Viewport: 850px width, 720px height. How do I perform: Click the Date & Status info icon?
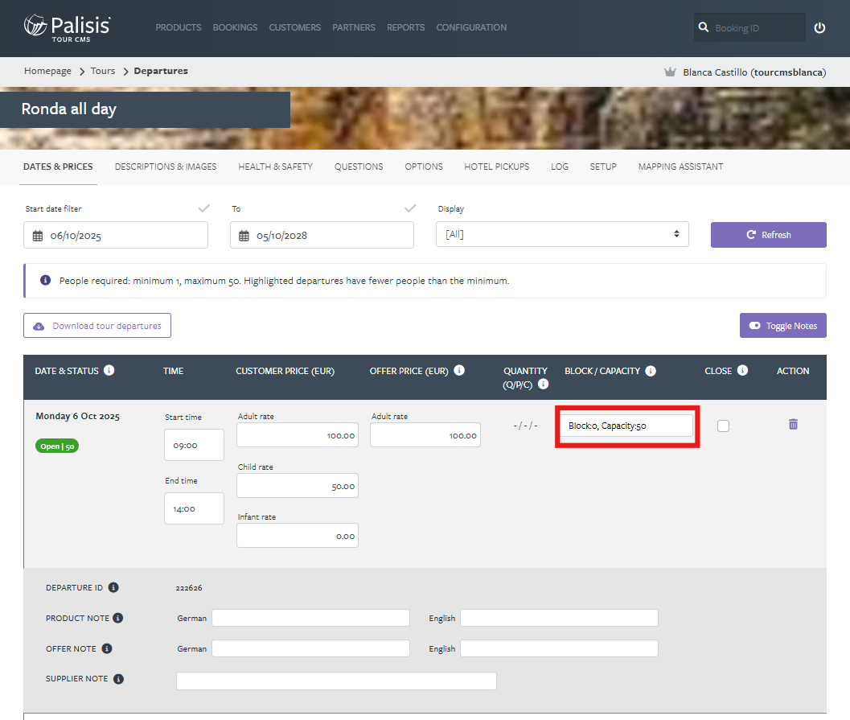(109, 370)
